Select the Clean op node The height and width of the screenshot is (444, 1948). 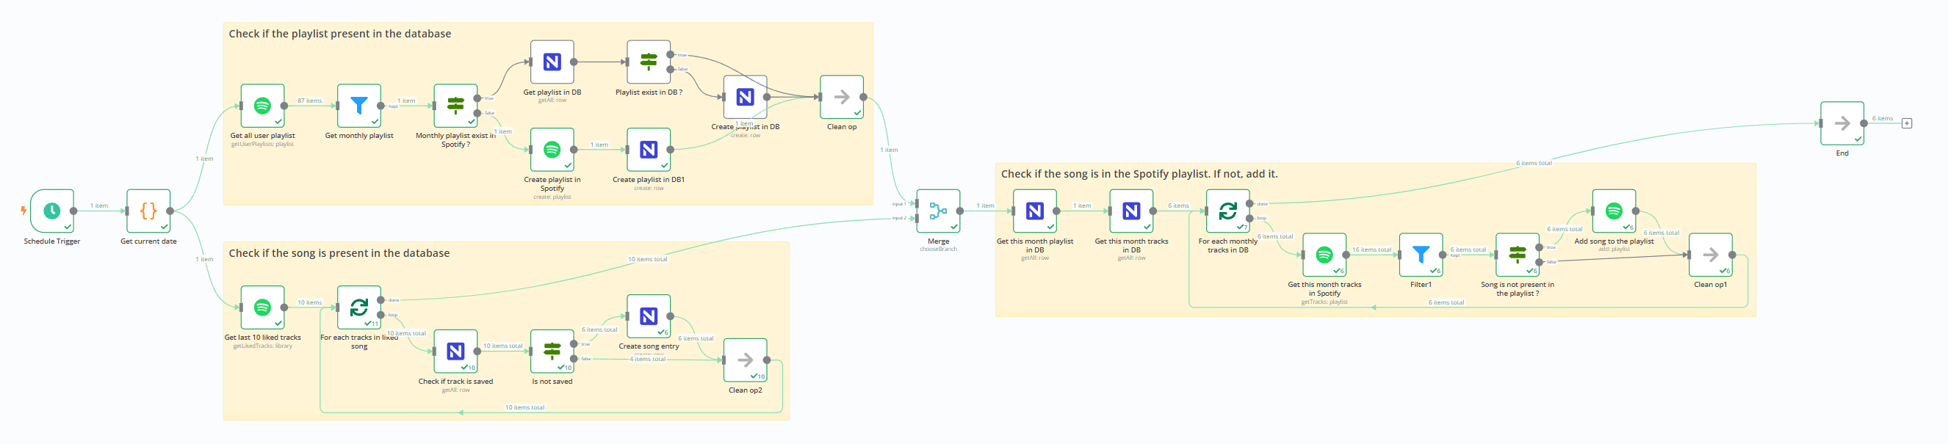[842, 97]
